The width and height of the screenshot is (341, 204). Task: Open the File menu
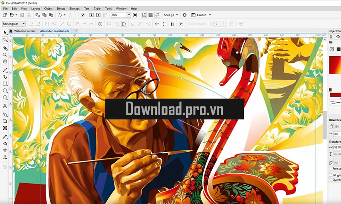(x=5, y=8)
